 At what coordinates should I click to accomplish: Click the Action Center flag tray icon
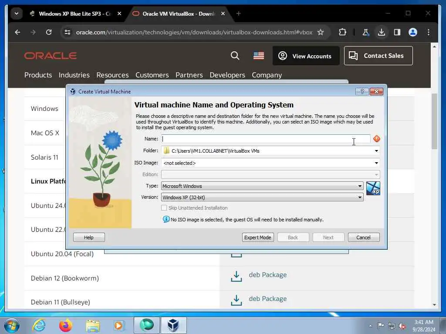[381, 325]
